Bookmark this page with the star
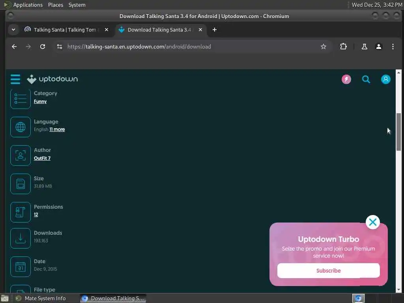404x303 pixels. [x=324, y=47]
